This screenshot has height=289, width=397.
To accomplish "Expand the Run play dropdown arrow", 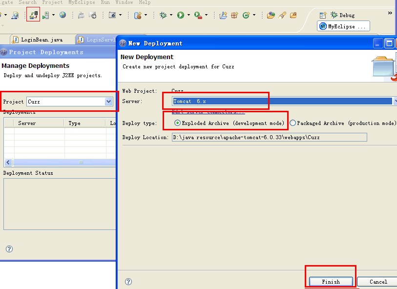I will (x=188, y=15).
